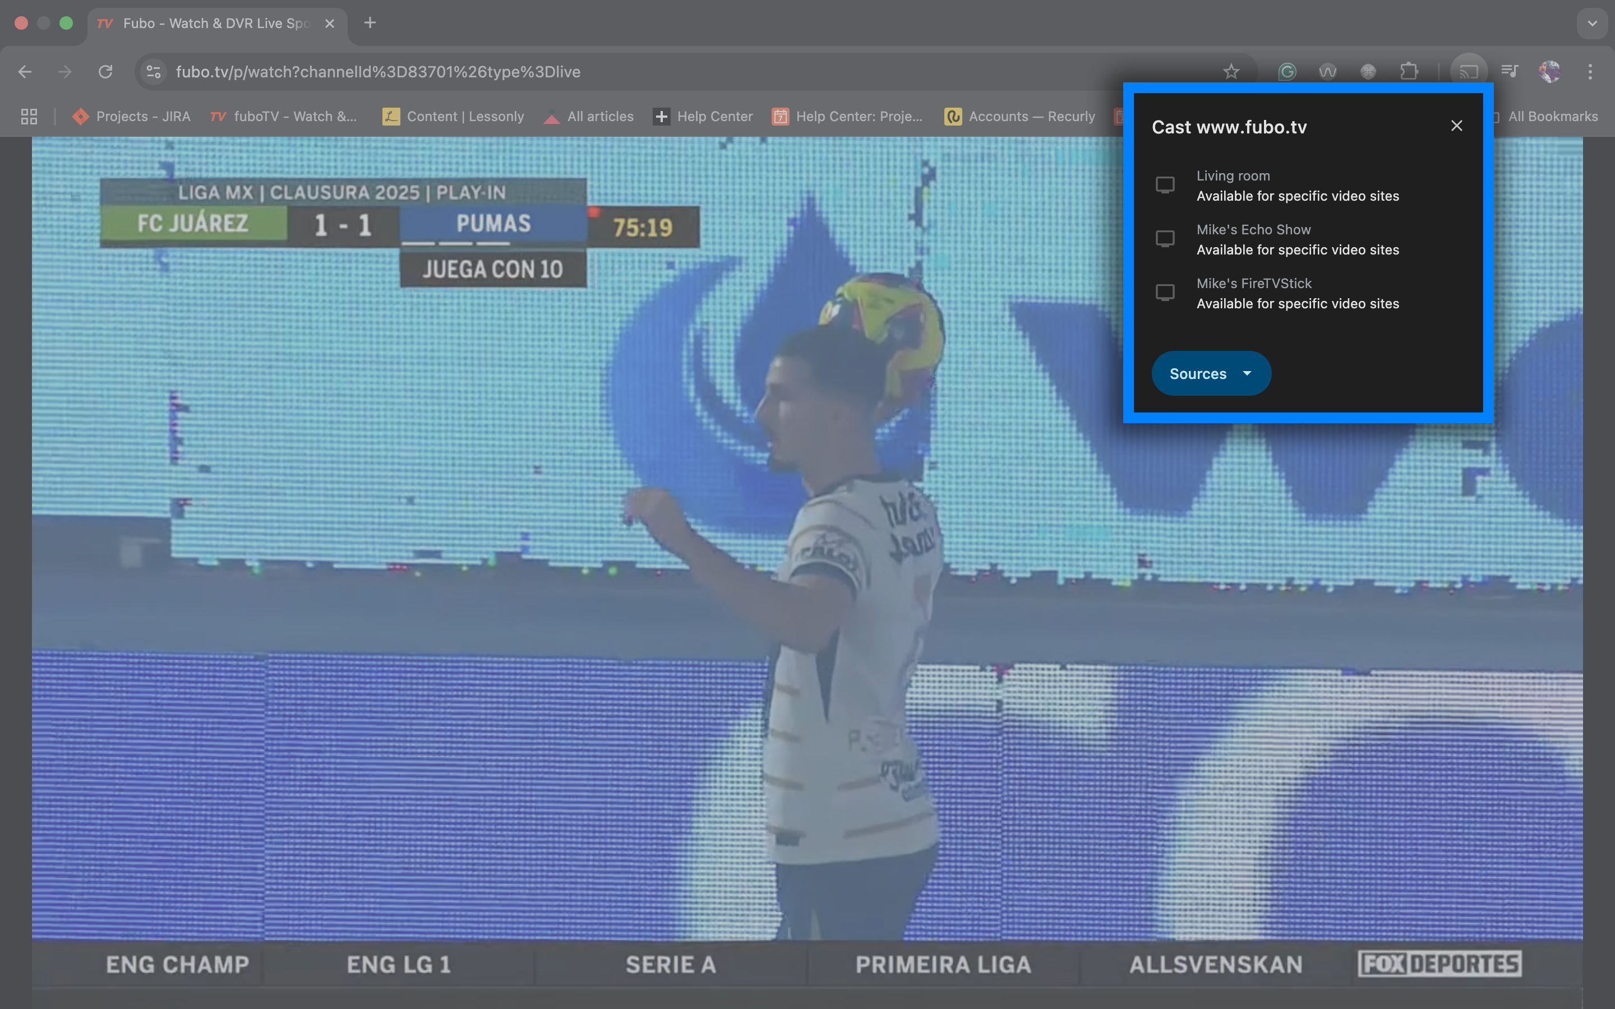Open fuboTV - Watch bookmark
This screenshot has height=1009, width=1615.
(284, 116)
